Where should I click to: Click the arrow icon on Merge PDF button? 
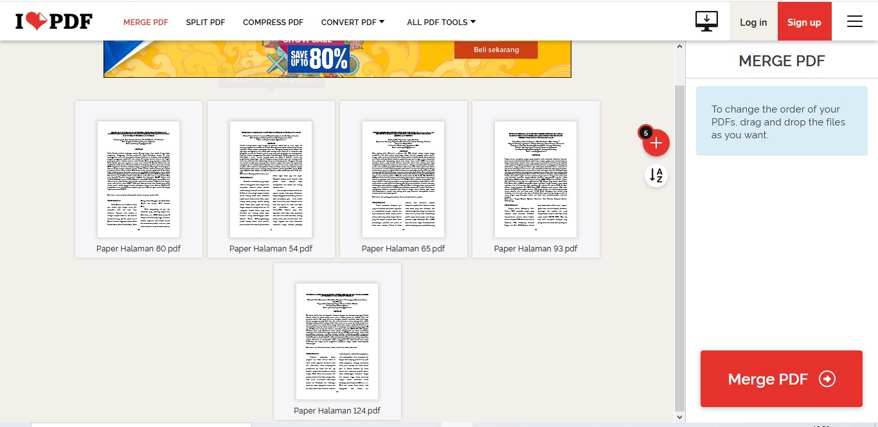[827, 379]
